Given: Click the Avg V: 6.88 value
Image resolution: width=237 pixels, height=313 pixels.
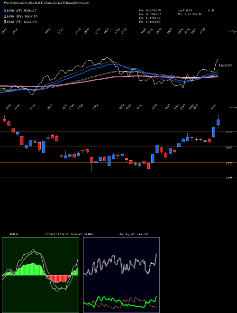Looking at the screenshot, I should (x=184, y=10).
